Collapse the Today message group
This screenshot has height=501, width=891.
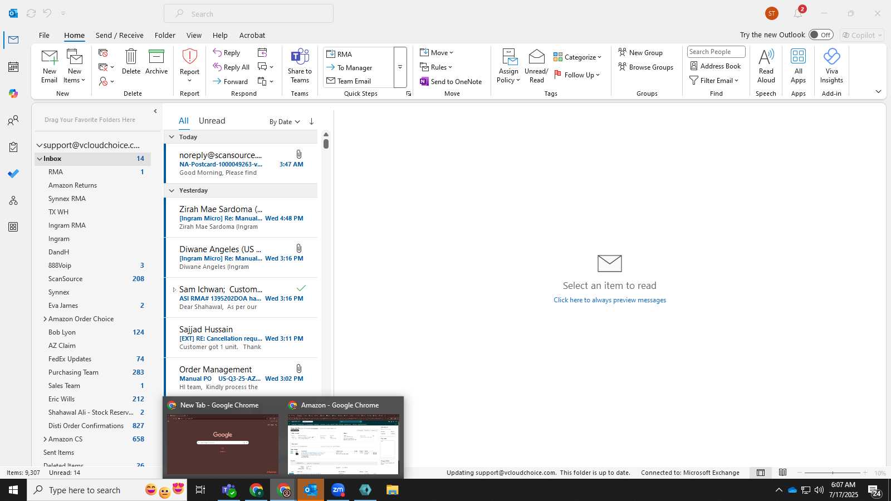(x=172, y=137)
